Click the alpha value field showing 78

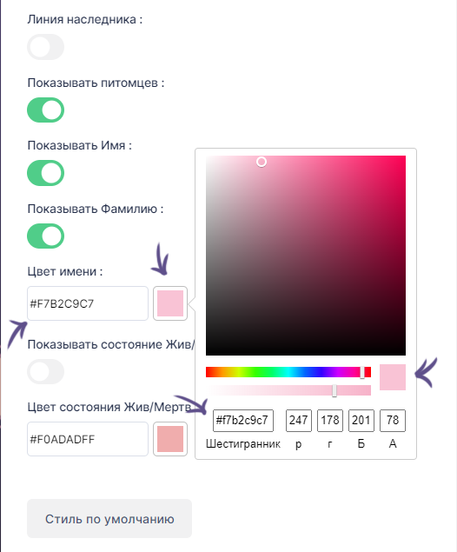click(x=393, y=421)
